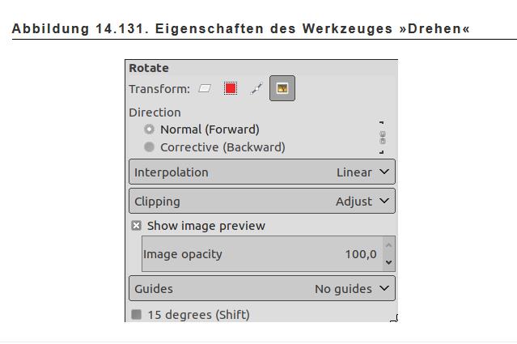
Task: Choose Corrective (Backward) direction
Action: click(x=149, y=147)
